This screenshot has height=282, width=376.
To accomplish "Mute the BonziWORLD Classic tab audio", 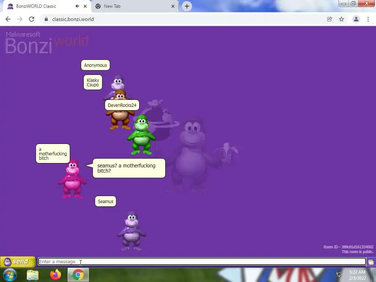I will (77, 6).
